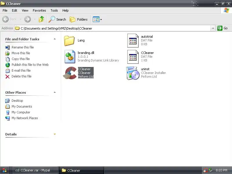
Task: Click the taskbar clock
Action: click(x=221, y=170)
